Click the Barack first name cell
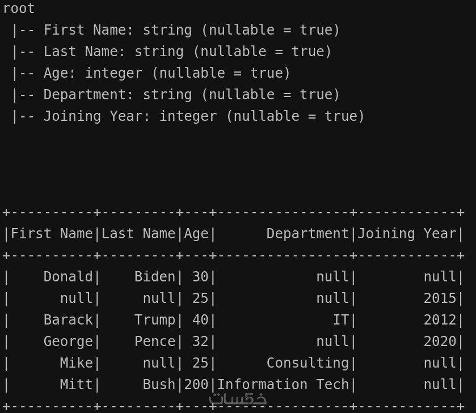The image size is (476, 413). click(x=68, y=320)
